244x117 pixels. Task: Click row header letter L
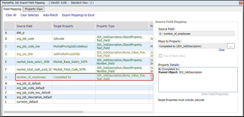pos(9,102)
